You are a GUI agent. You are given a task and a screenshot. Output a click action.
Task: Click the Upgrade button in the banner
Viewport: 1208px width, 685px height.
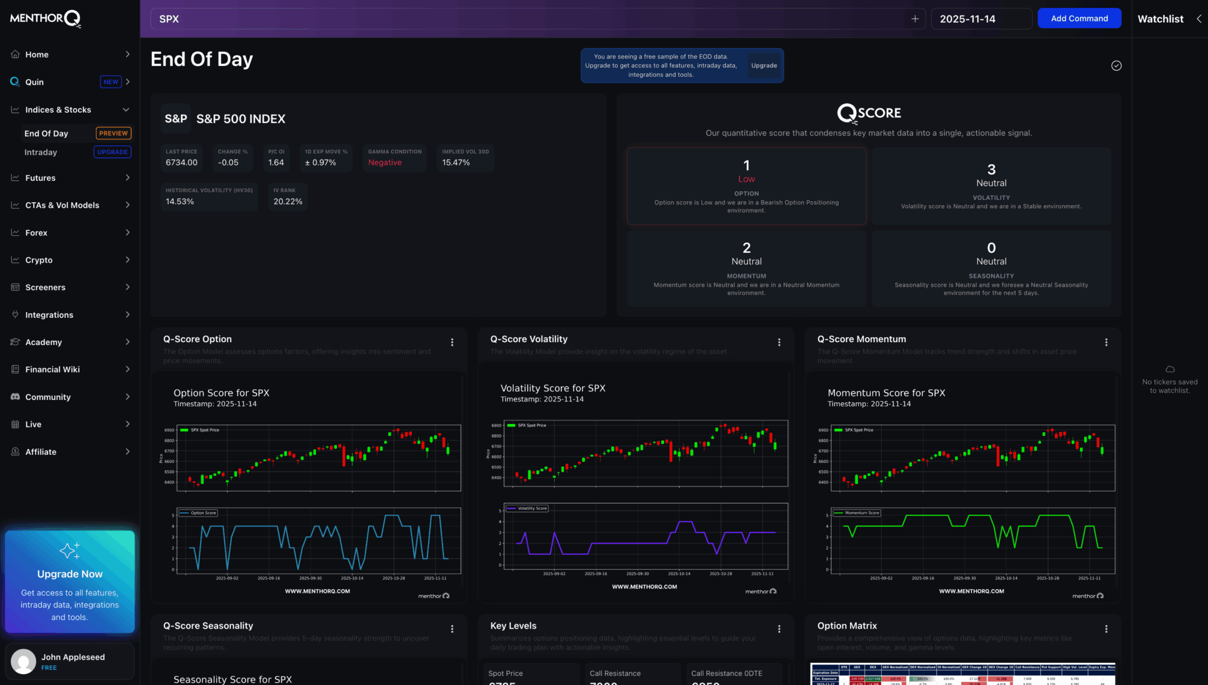point(763,66)
